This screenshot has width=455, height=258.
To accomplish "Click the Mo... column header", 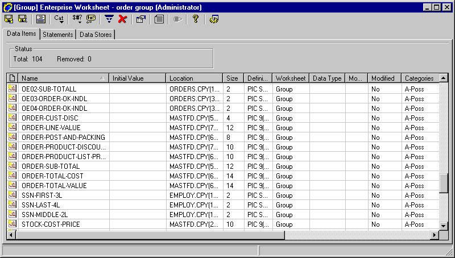I will point(356,78).
